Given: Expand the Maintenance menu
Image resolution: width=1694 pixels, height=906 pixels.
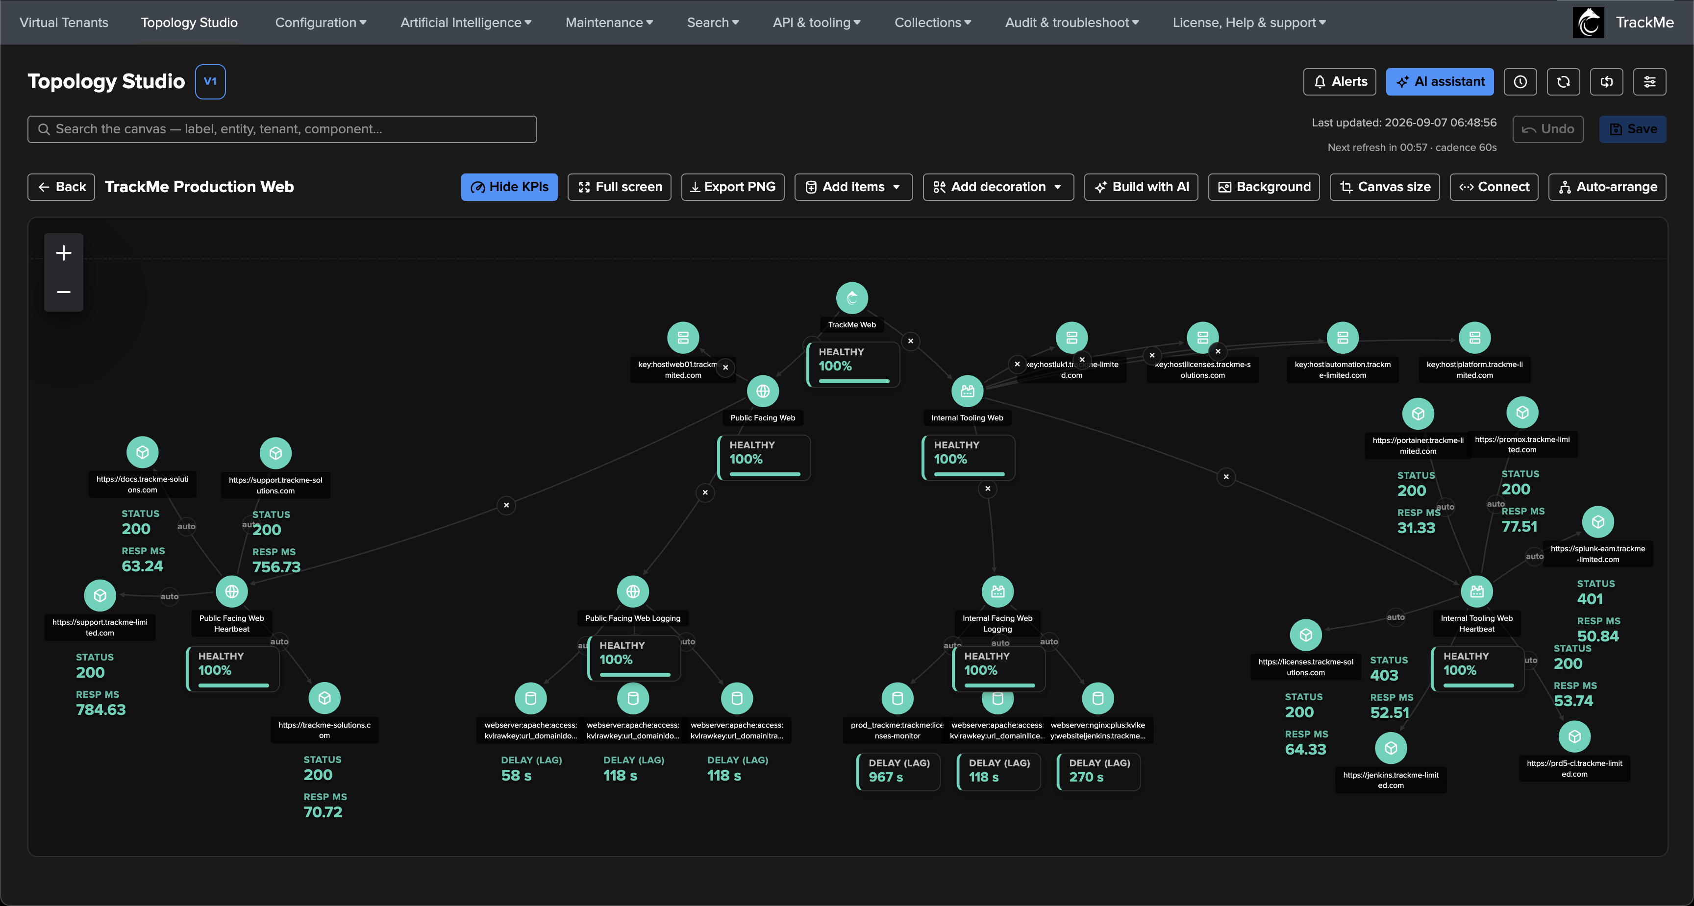Looking at the screenshot, I should click(x=609, y=23).
